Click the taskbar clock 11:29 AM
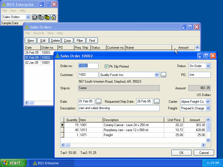Screen dimensions: 223x167 [x=213, y=163]
